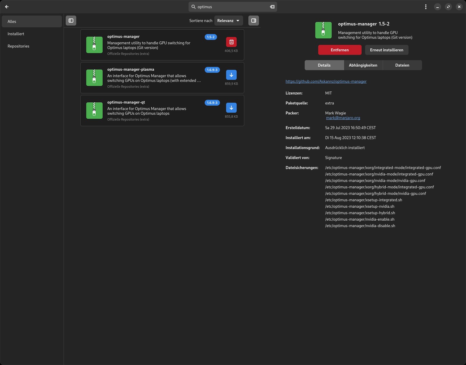Click the 1.6.9-3 badge for optimus-manager-qt
The image size is (466, 365).
[x=212, y=103]
